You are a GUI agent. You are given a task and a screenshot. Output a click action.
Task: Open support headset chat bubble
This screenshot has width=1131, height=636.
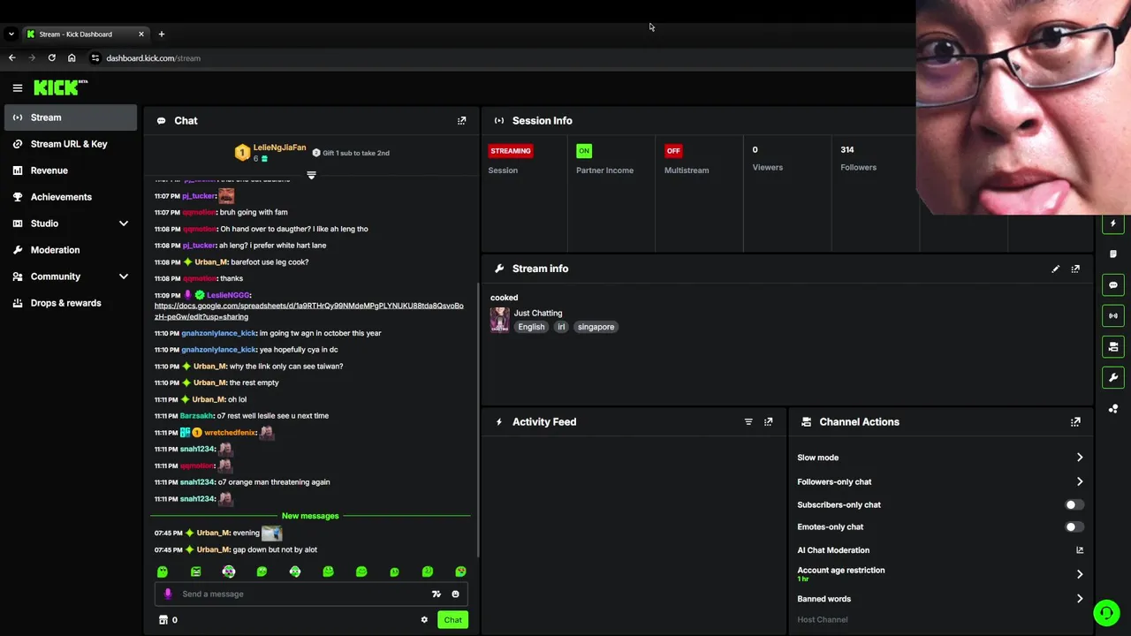pos(1106,612)
